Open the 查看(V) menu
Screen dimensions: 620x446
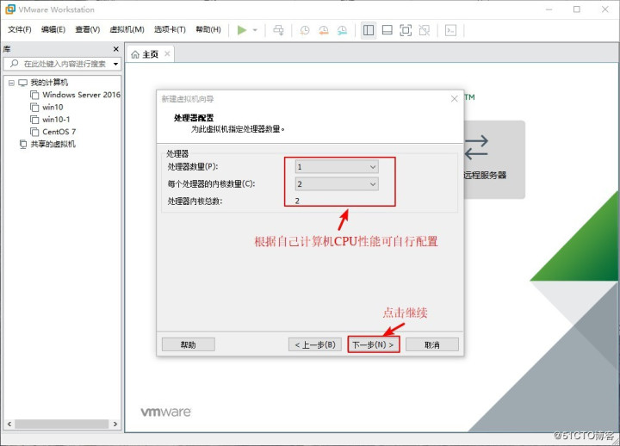87,29
